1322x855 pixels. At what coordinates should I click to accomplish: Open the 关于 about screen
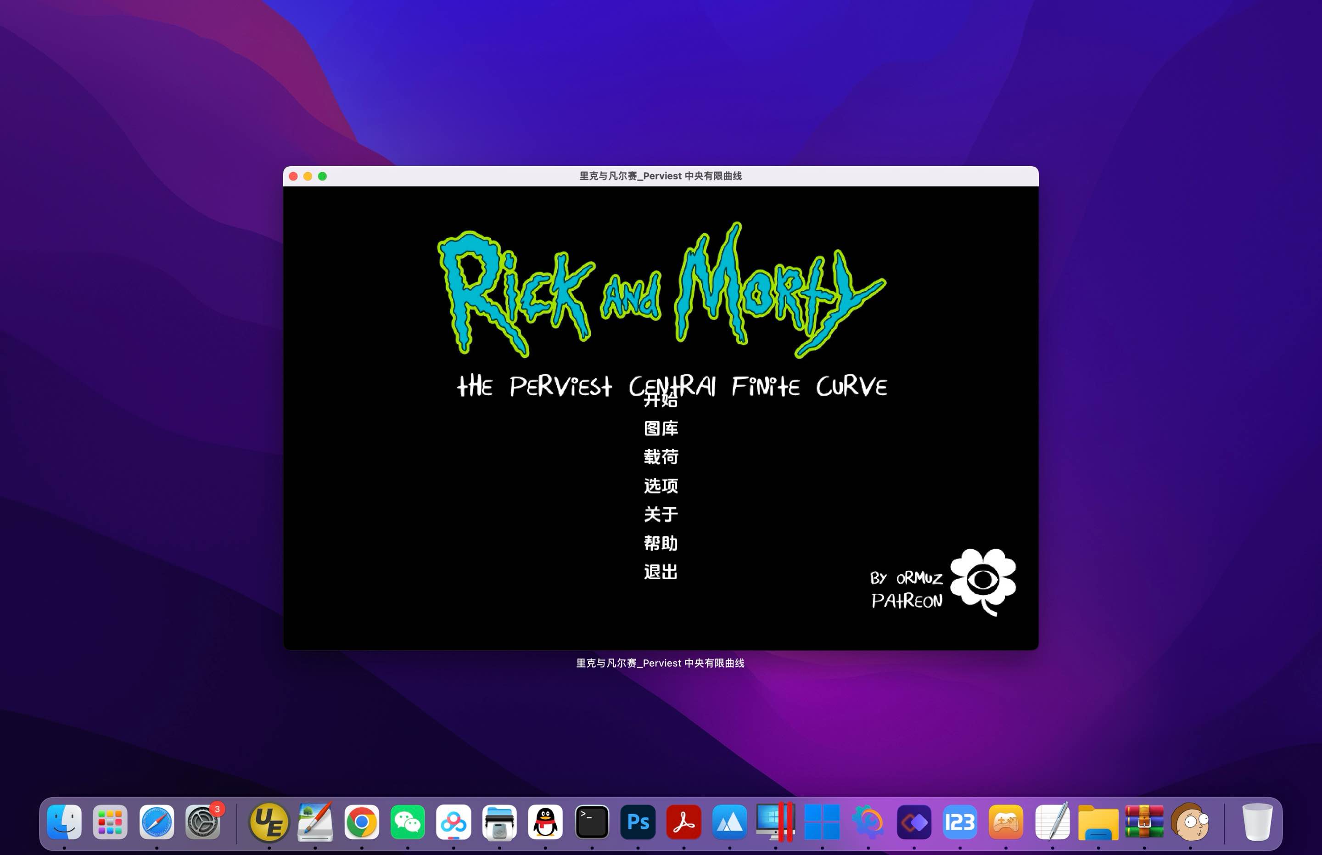(661, 514)
